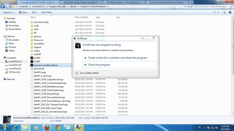Click the Open toolbar button

tap(23, 12)
